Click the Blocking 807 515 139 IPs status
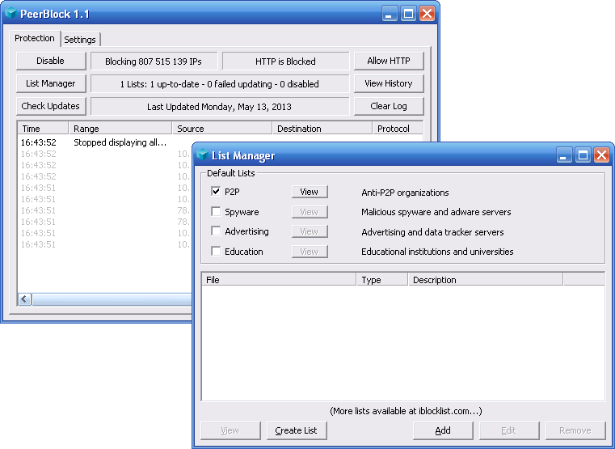This screenshot has width=615, height=449. pyautogui.click(x=154, y=61)
